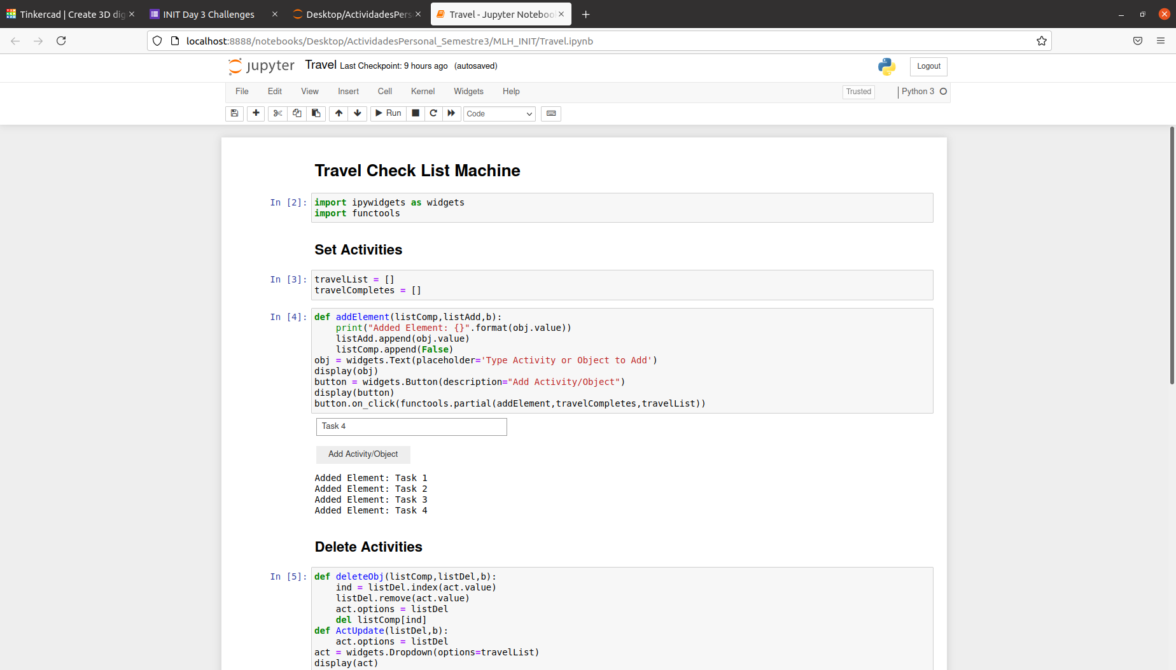Open the Kernel menu

point(423,92)
